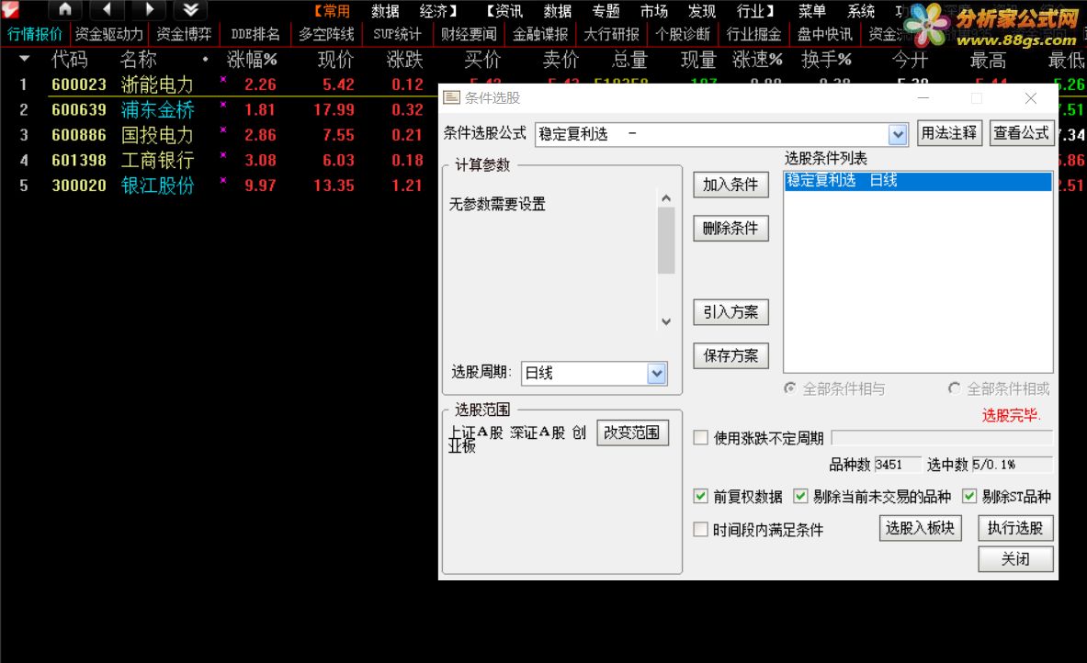Click 选股入板块 button
This screenshot has height=663, width=1087.
[x=920, y=529]
